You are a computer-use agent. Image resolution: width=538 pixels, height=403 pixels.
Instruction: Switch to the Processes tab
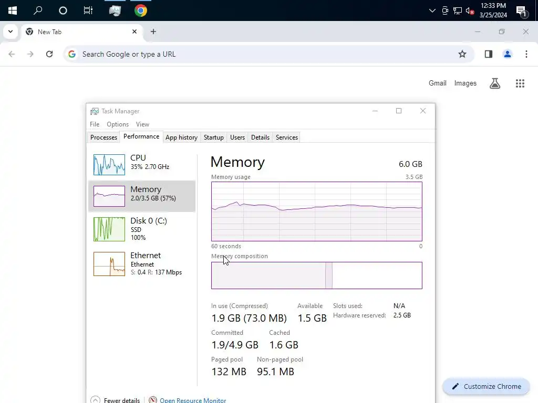(x=104, y=137)
